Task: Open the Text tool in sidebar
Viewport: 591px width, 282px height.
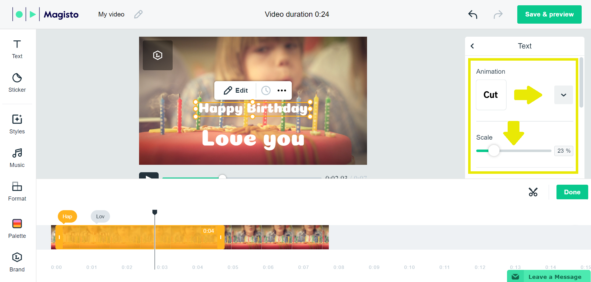Action: click(17, 49)
